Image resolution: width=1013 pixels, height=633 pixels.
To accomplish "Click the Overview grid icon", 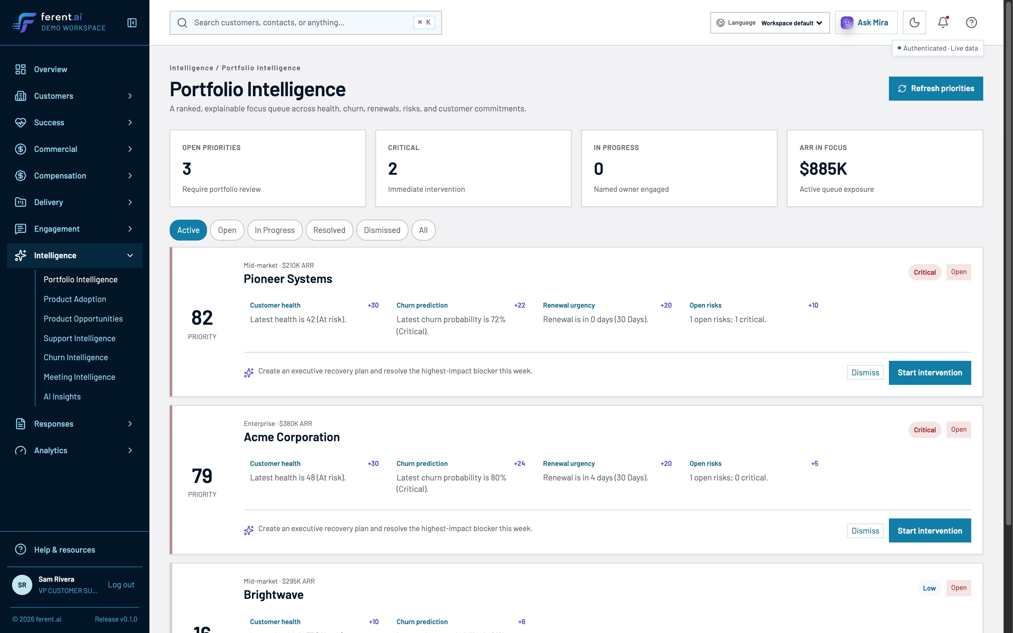I will click(21, 69).
